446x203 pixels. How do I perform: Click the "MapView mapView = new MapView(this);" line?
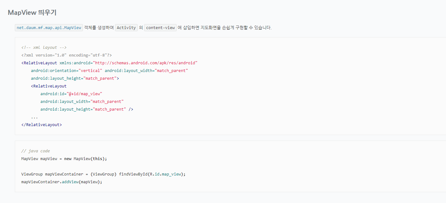point(64,159)
